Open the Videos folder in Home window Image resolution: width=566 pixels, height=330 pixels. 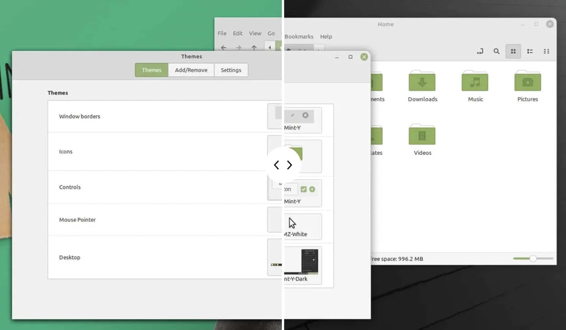click(x=422, y=140)
